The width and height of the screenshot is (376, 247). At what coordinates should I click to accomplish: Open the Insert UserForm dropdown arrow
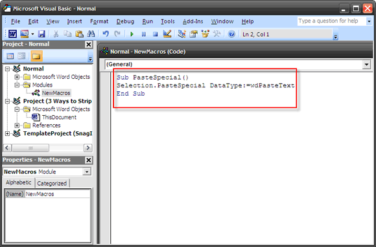point(32,34)
